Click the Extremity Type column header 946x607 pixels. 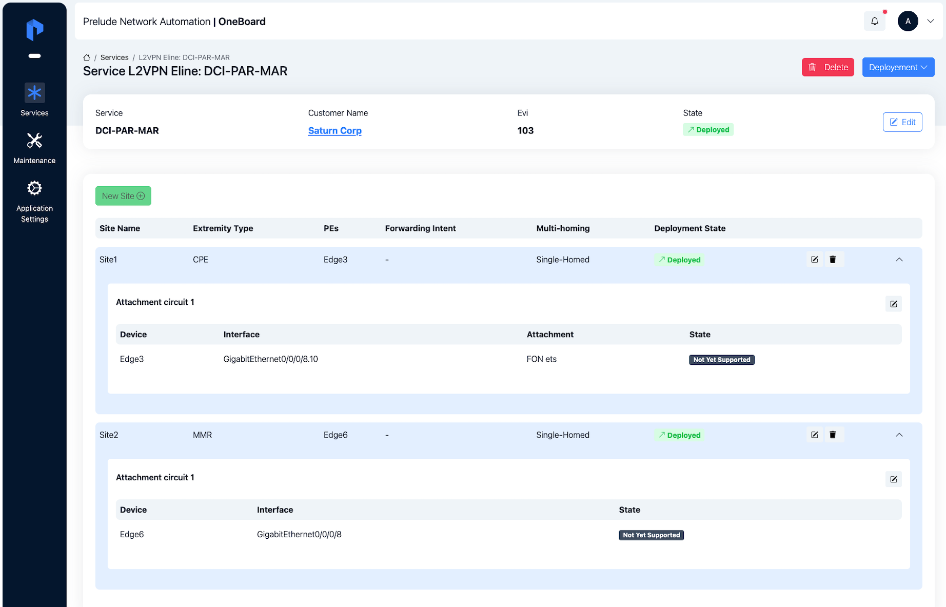(x=223, y=228)
